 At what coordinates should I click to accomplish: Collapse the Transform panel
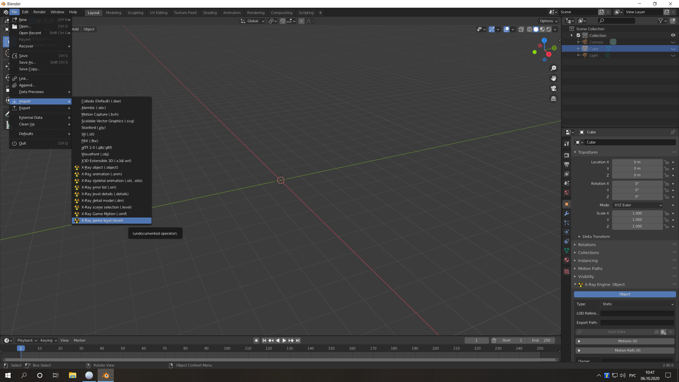[588, 152]
